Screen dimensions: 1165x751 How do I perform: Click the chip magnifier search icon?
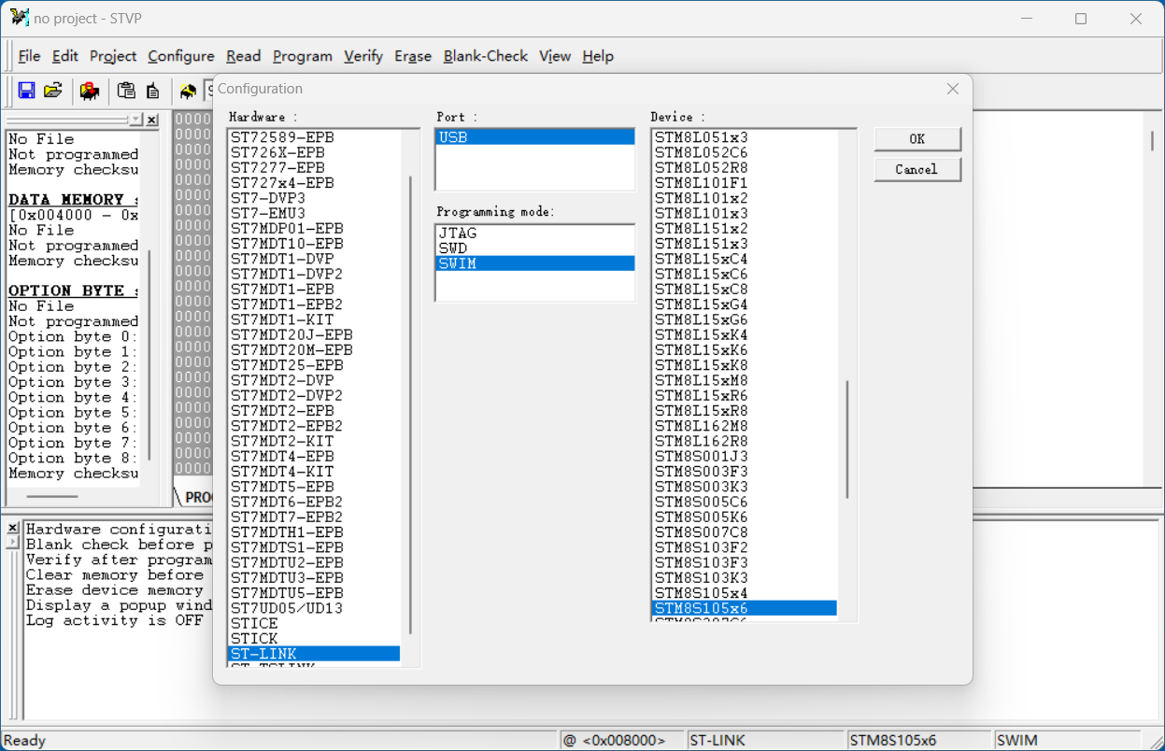[x=188, y=91]
